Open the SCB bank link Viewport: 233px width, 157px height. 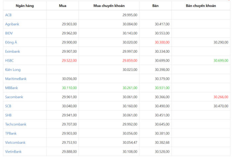coord(8,106)
